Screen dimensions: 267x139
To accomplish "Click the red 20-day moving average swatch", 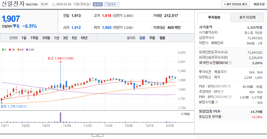I will 10,50.
